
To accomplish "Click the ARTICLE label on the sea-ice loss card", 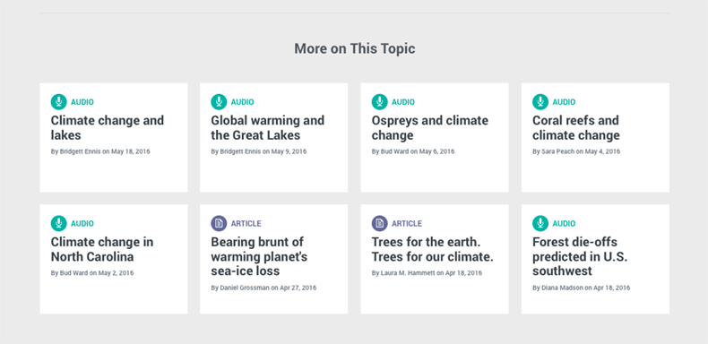I will coord(246,223).
